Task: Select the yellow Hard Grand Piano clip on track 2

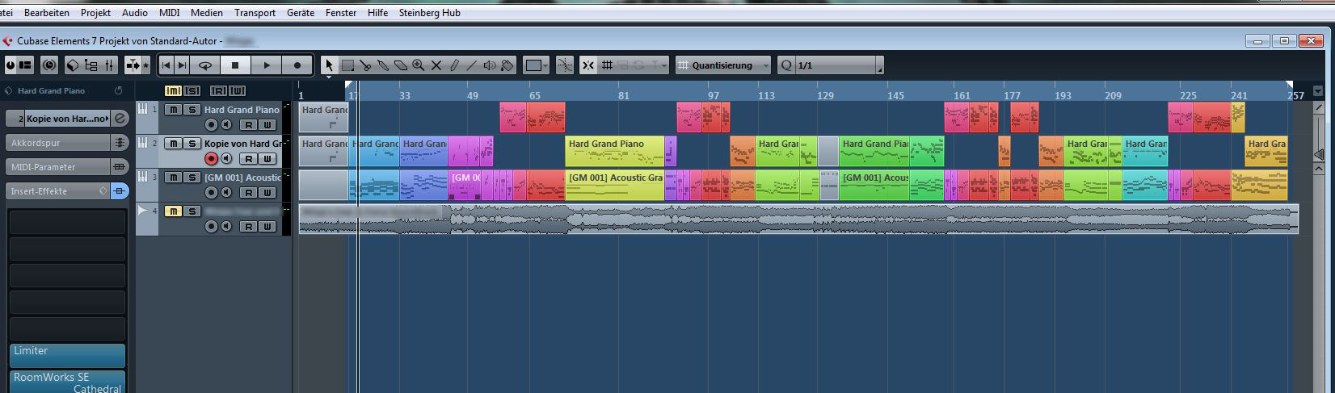Action: coord(614,151)
